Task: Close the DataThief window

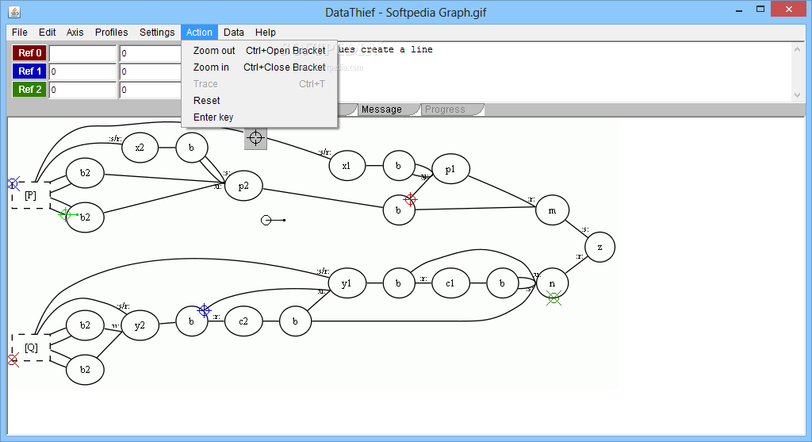Action: click(x=789, y=9)
